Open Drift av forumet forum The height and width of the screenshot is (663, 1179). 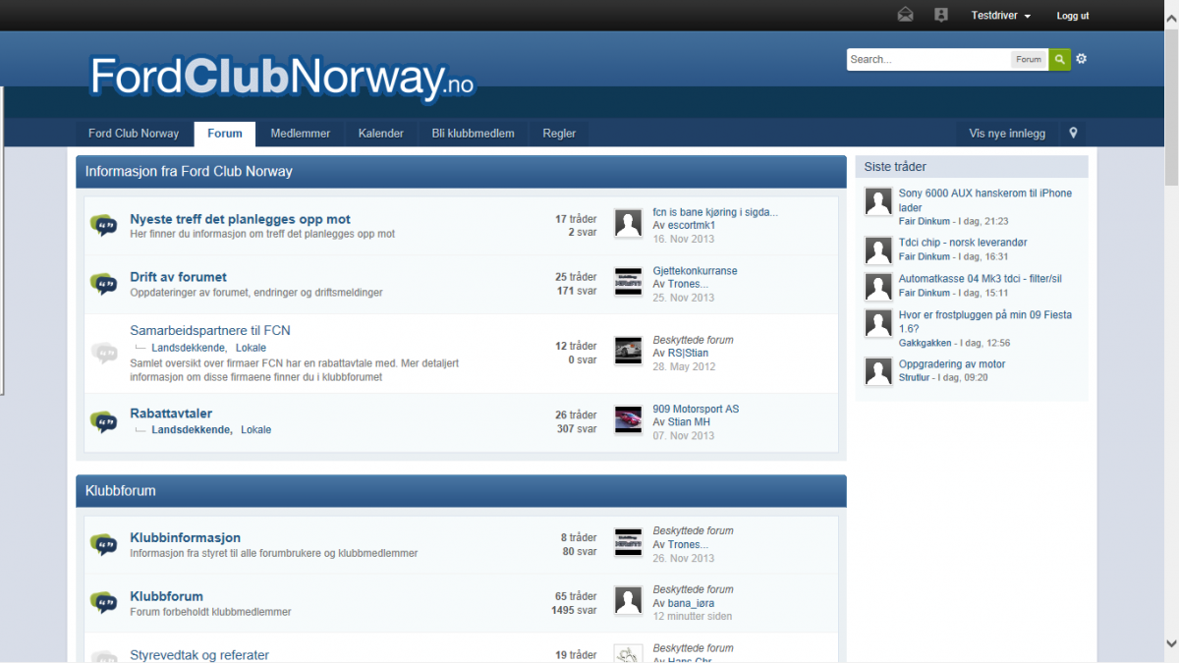178,277
